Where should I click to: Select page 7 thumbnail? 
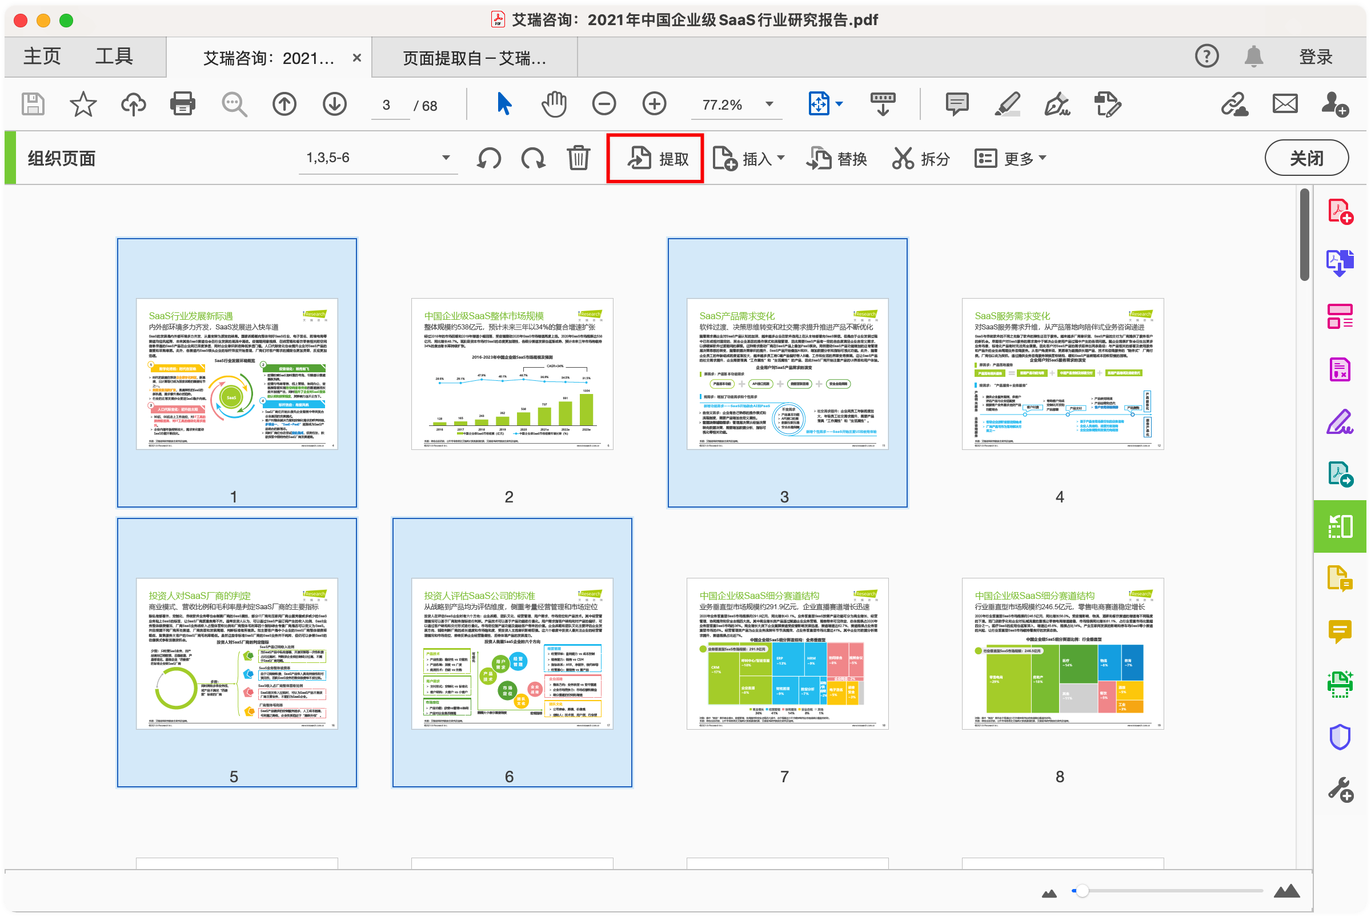pyautogui.click(x=787, y=654)
